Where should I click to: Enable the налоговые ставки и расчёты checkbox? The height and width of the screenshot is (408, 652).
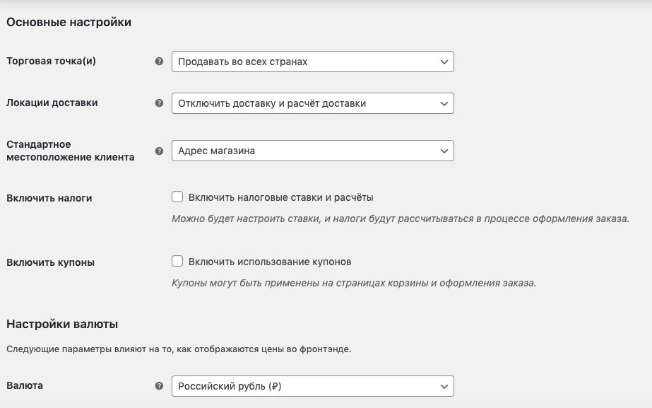[177, 197]
